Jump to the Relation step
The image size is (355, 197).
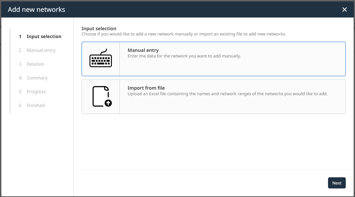[36, 64]
